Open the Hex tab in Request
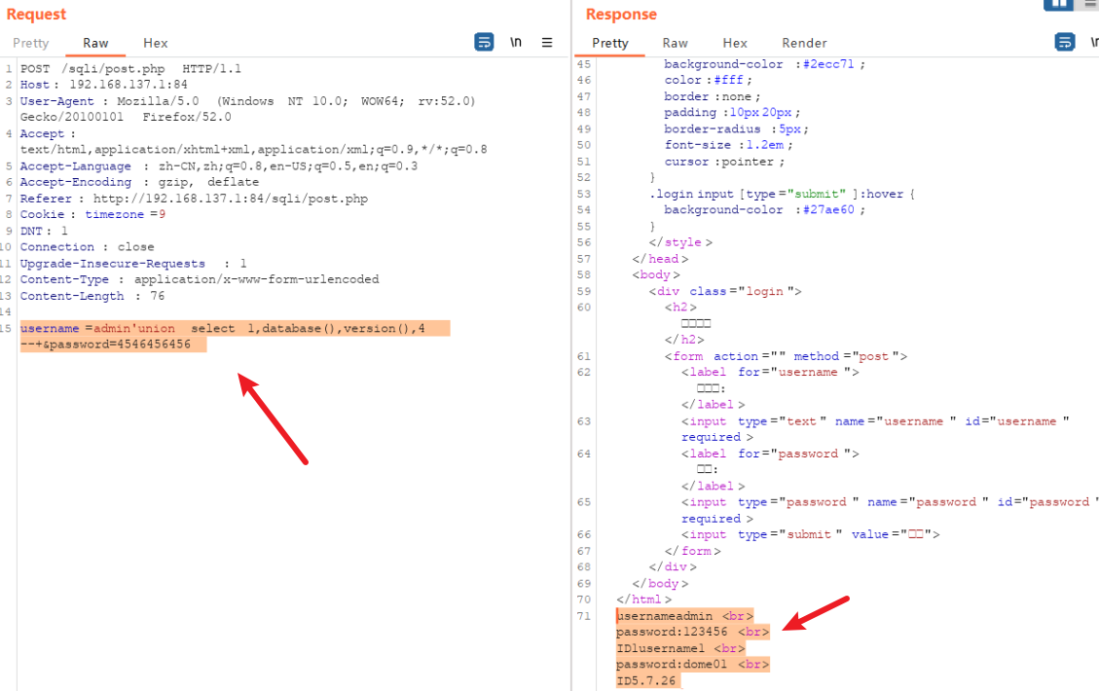This screenshot has height=691, width=1099. 155,43
